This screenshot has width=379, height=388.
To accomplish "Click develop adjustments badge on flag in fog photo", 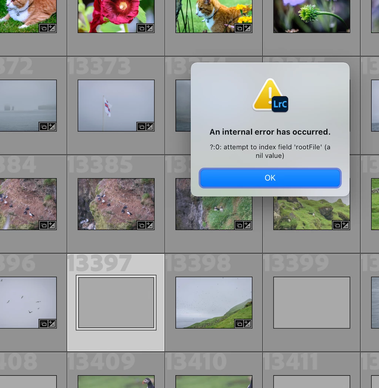I will pyautogui.click(x=150, y=127).
